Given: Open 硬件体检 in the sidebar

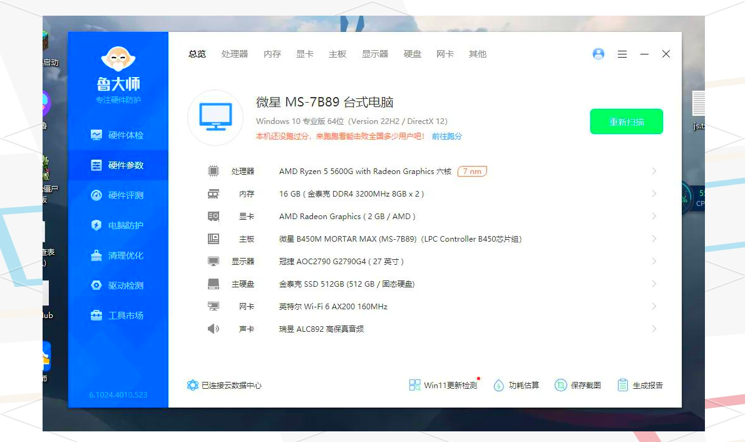Looking at the screenshot, I should [x=118, y=135].
